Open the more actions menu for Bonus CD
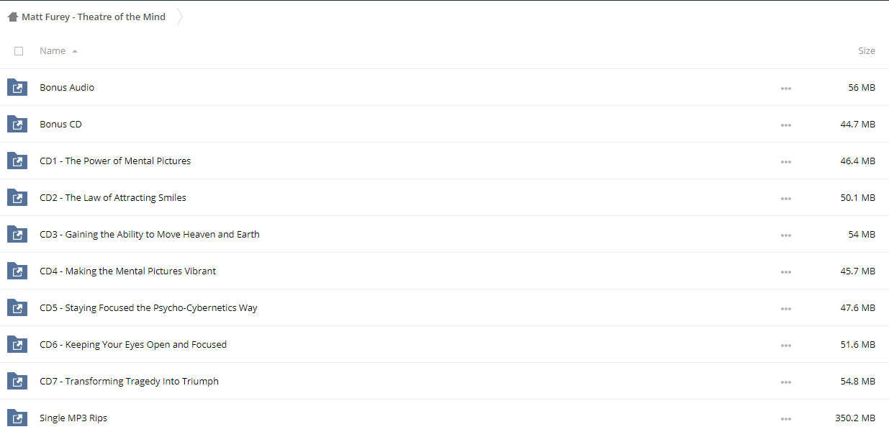This screenshot has width=889, height=432. coord(785,125)
